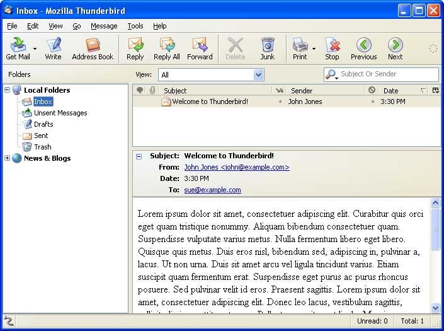Screen dimensions: 444x331
Task: Open the column picker icon
Action: pos(436,90)
